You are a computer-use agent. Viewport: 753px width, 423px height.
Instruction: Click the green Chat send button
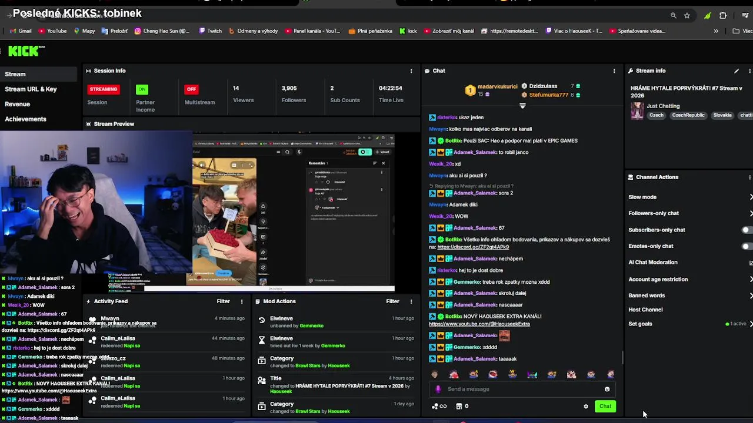click(605, 407)
